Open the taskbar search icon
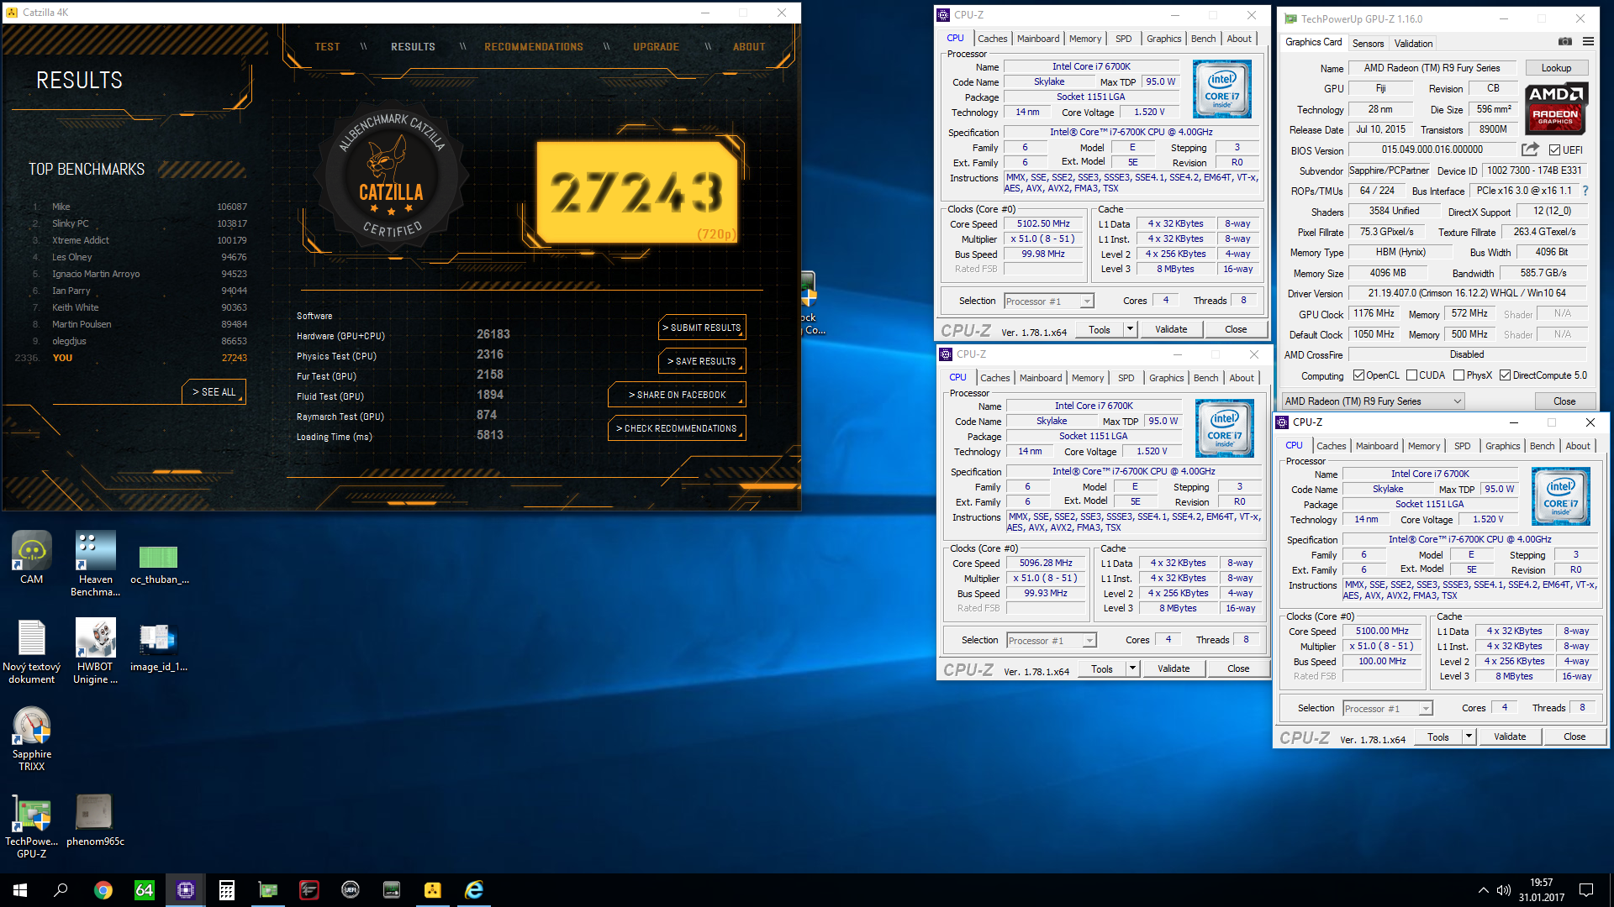 (61, 890)
